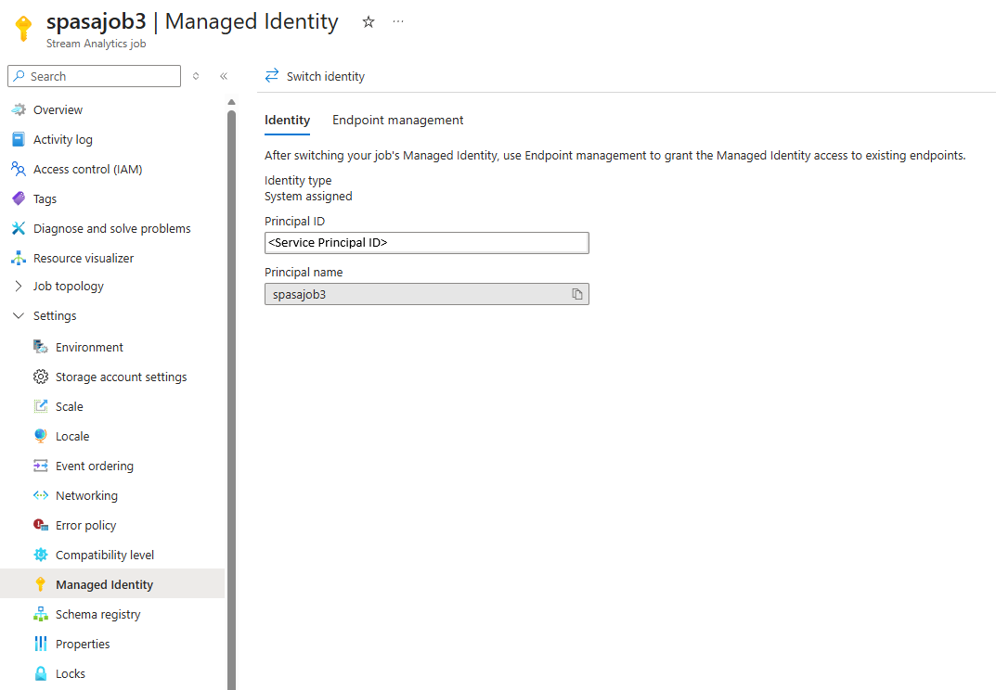
Task: Favorite this page with the star icon
Action: pos(369,22)
